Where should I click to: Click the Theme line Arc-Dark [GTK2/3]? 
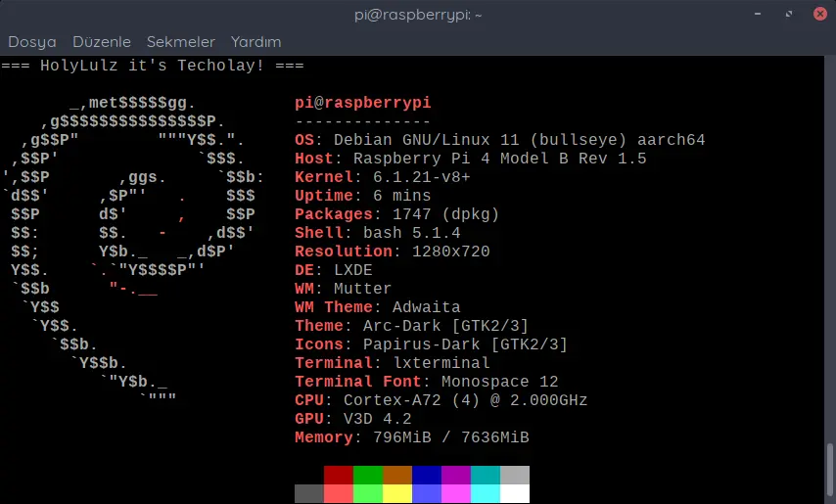(x=411, y=326)
